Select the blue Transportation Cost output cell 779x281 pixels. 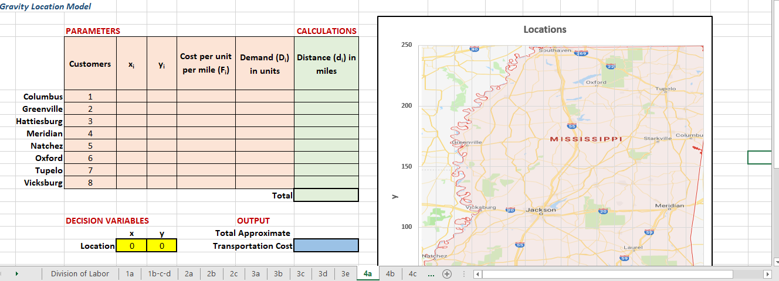(326, 245)
